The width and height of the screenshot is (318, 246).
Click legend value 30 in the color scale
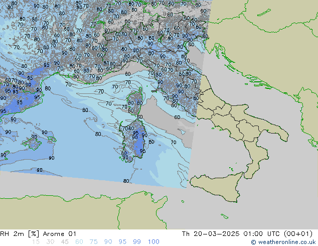click(x=50, y=242)
